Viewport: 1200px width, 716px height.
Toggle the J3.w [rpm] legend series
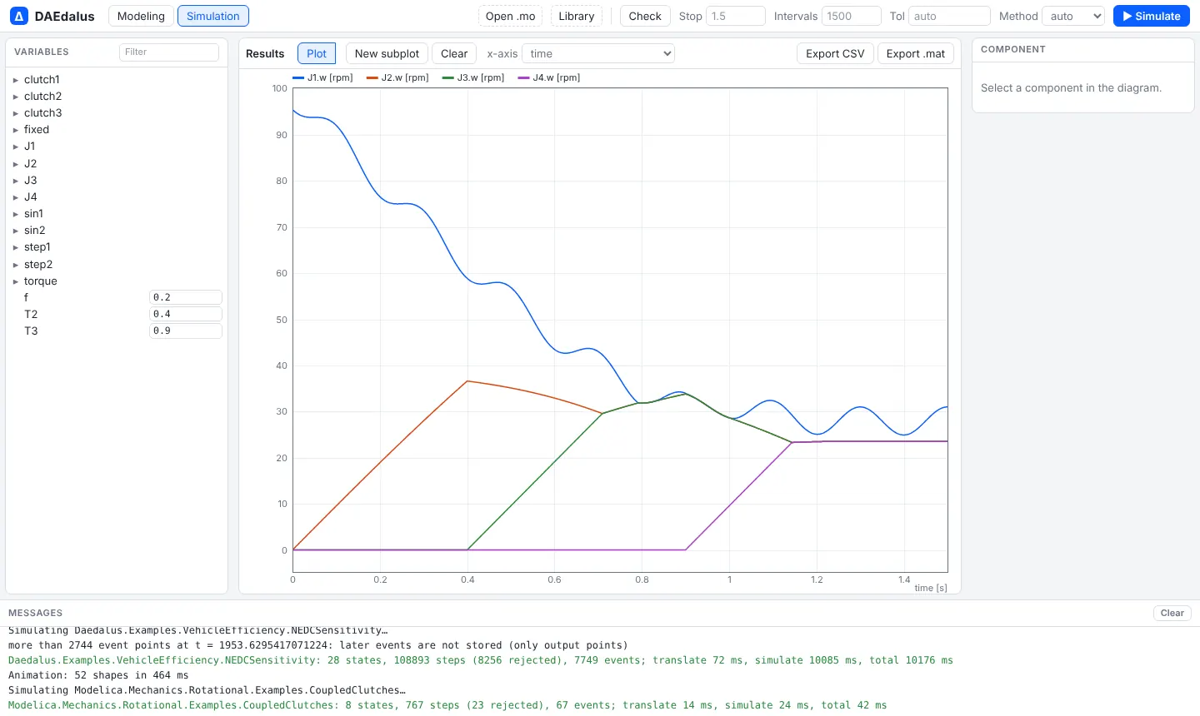point(474,77)
